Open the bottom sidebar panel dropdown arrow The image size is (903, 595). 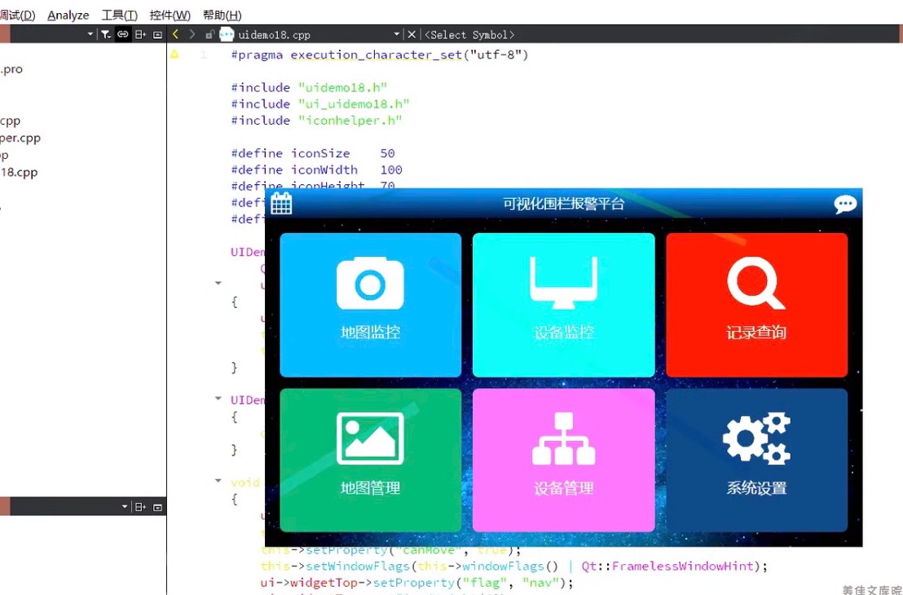tap(125, 507)
